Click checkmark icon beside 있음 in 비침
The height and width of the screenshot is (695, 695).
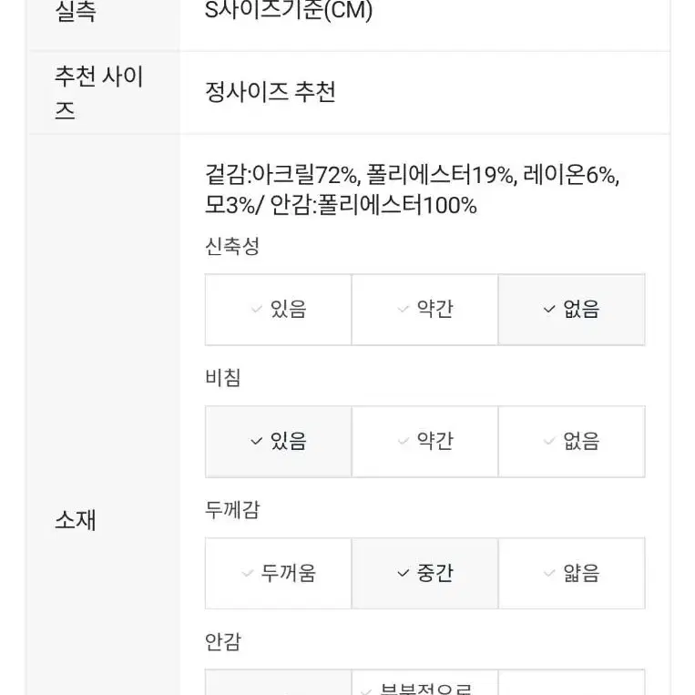256,441
